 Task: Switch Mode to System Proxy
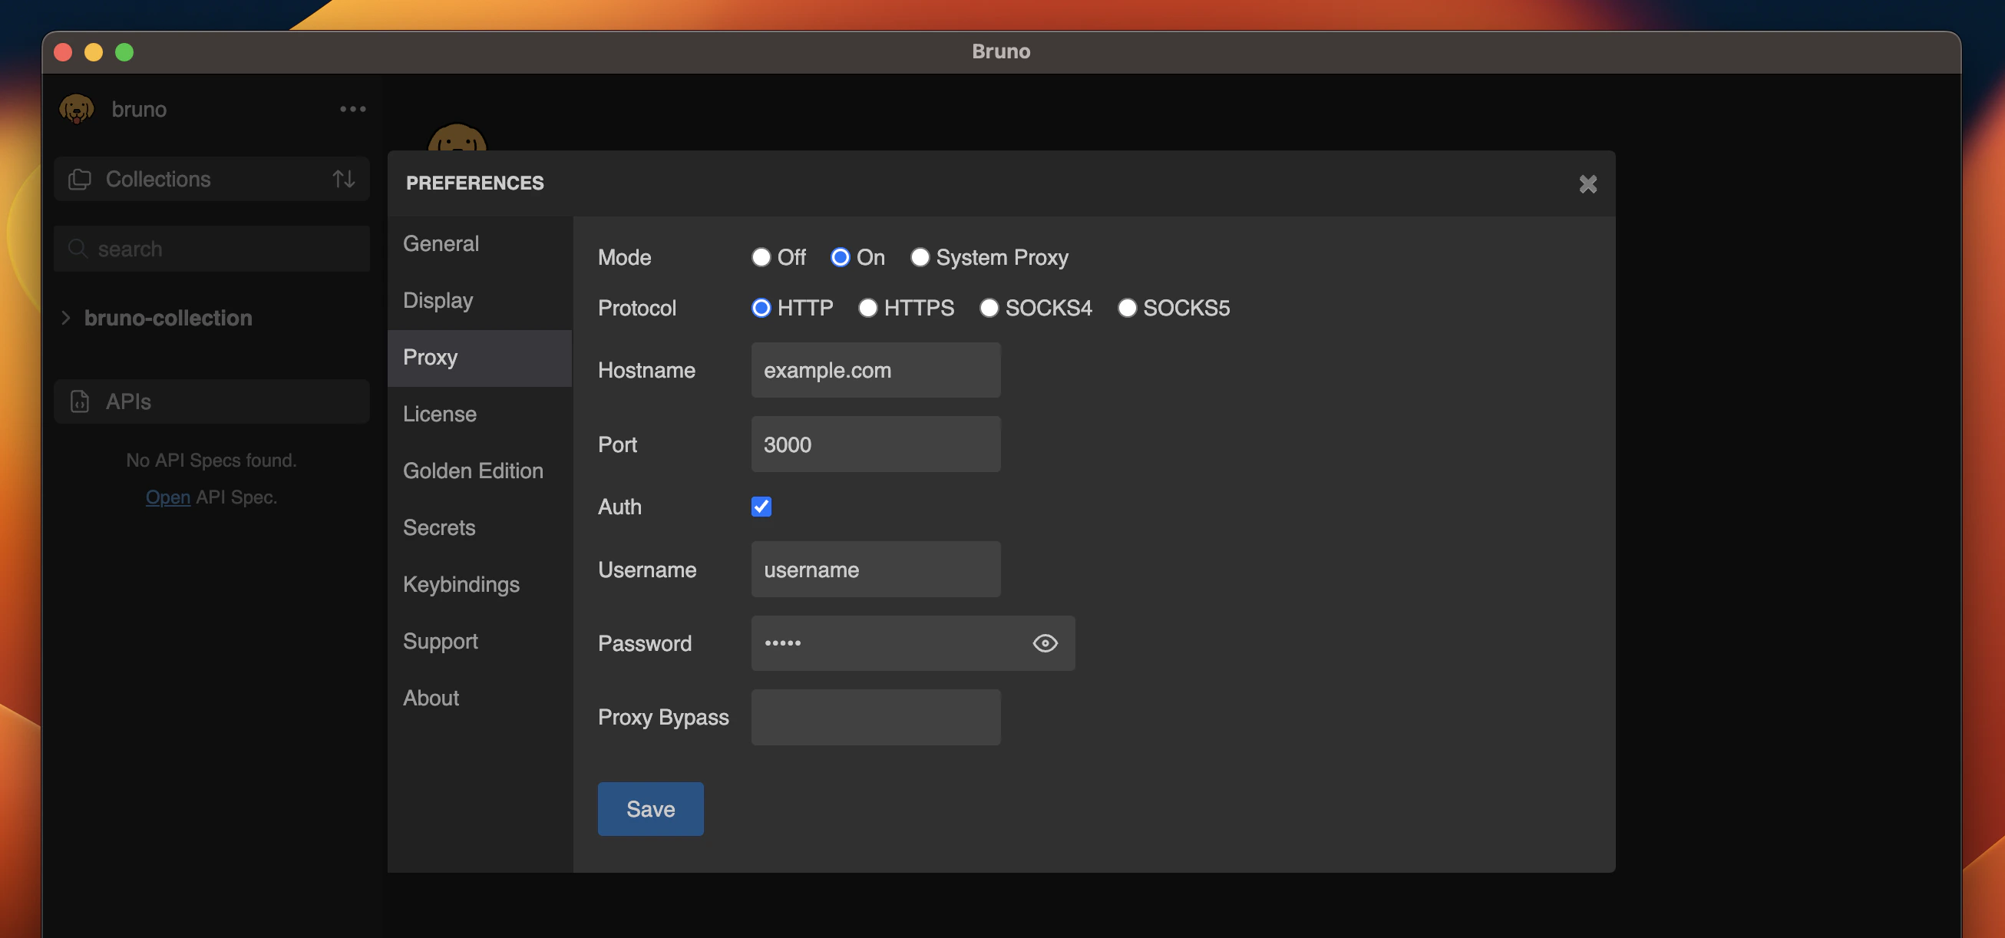coord(920,257)
